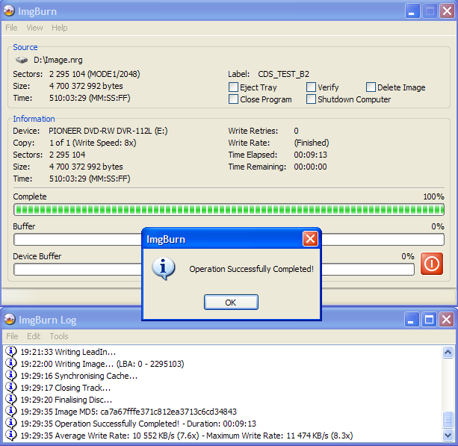458x446 pixels.
Task: Click the Write Retries value 0
Action: point(296,131)
